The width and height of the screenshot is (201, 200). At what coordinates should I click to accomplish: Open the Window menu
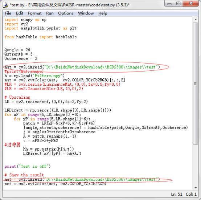pyautogui.click(x=86, y=13)
